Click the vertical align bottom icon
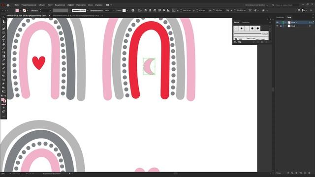 coord(168,10)
